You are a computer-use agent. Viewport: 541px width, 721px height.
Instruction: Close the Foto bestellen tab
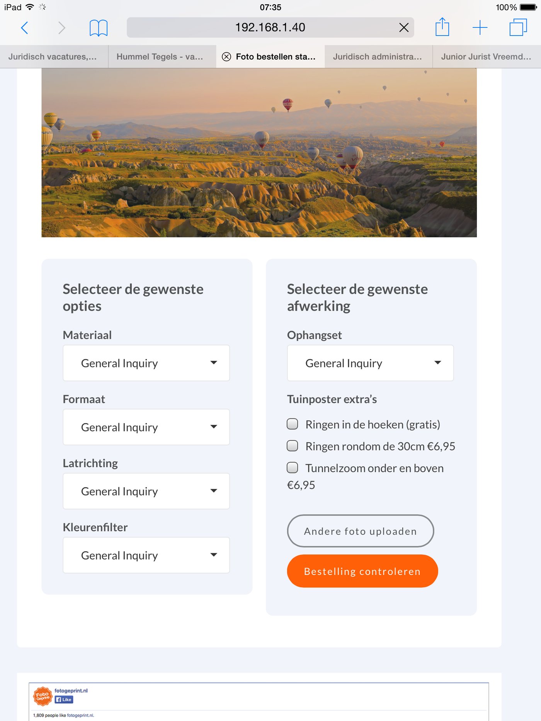click(226, 56)
